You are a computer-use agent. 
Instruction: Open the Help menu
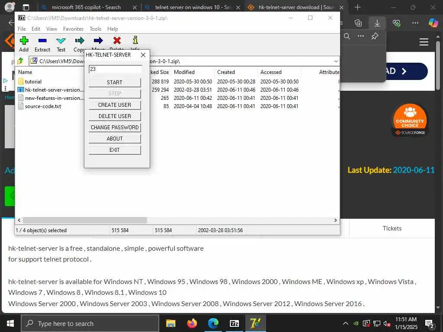click(112, 29)
